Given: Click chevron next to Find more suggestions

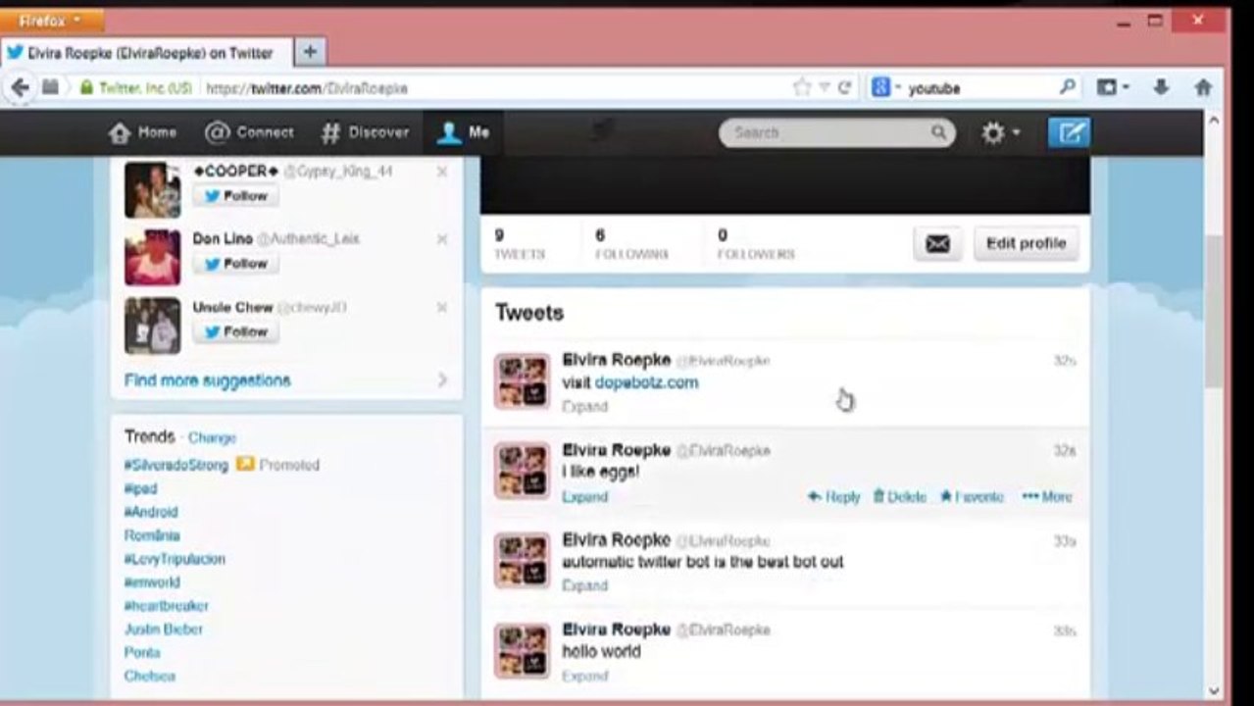Looking at the screenshot, I should (x=442, y=379).
